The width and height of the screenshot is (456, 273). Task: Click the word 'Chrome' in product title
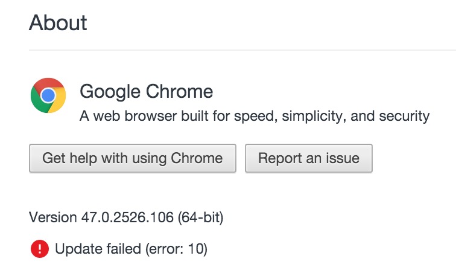[179, 91]
